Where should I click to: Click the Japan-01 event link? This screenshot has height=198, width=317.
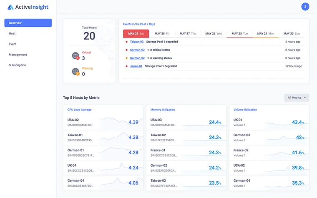[136, 66]
